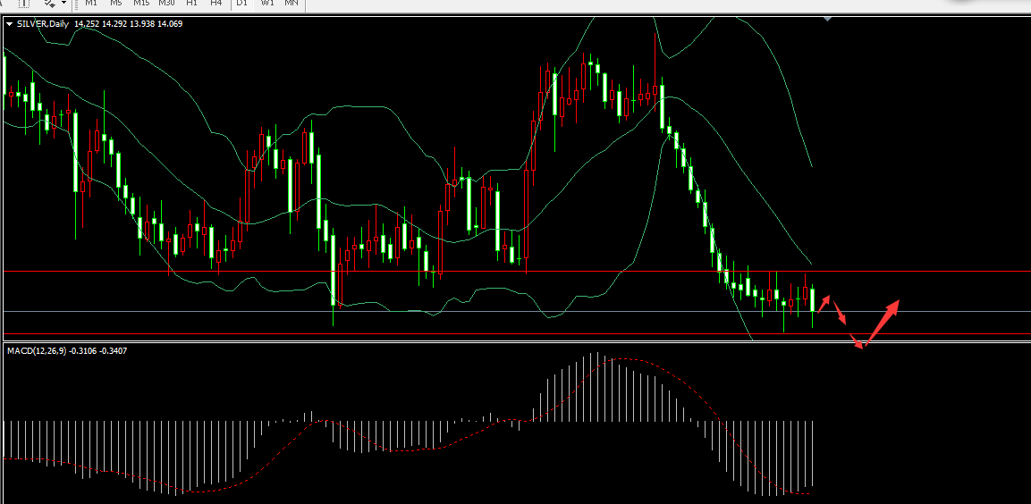The width and height of the screenshot is (1031, 504).
Task: Select the small red up arrow near last candle
Action: pos(824,302)
